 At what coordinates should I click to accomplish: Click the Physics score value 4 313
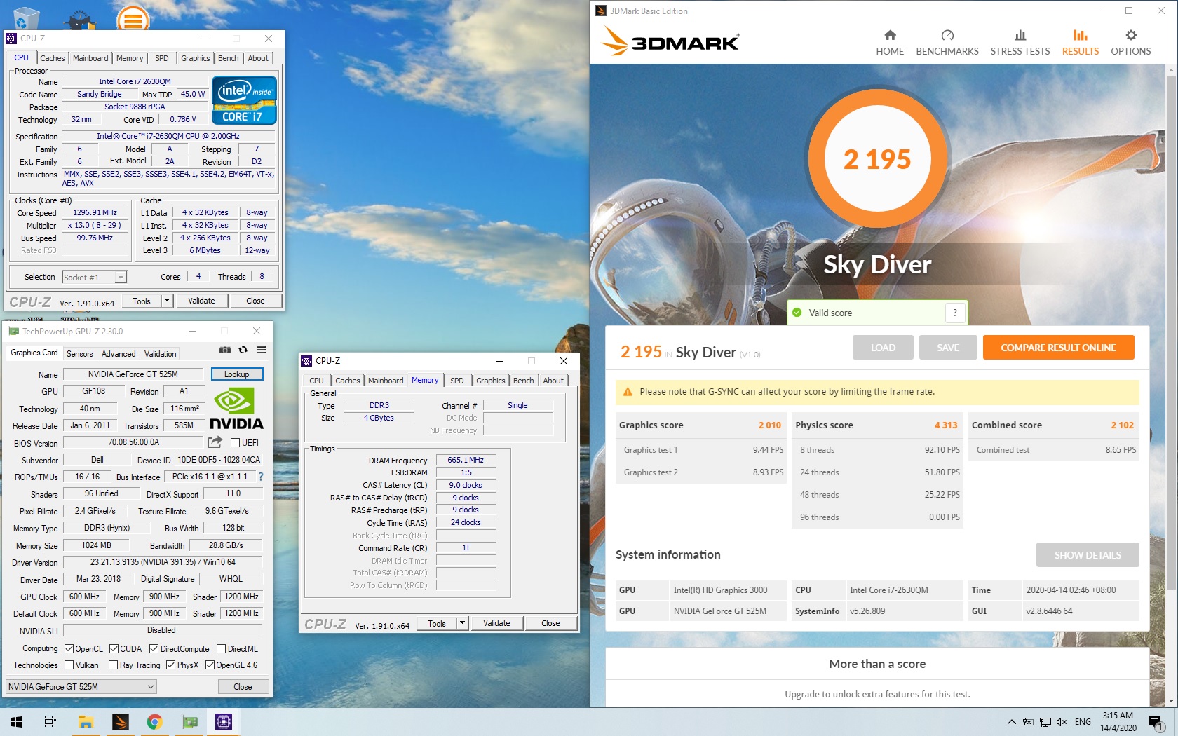[946, 425]
